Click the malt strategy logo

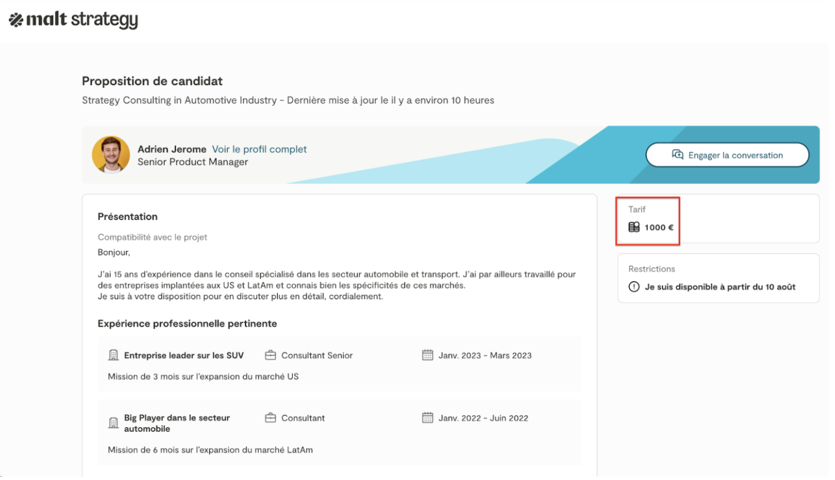74,20
